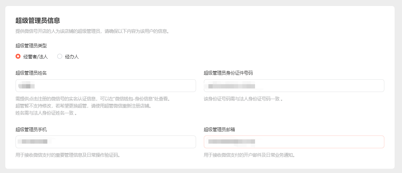
Task: Click the 超级管理员手机 field label
Action: tap(31, 129)
